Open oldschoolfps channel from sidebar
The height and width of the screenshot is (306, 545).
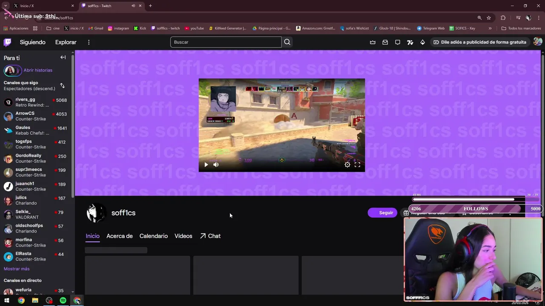click(x=36, y=228)
